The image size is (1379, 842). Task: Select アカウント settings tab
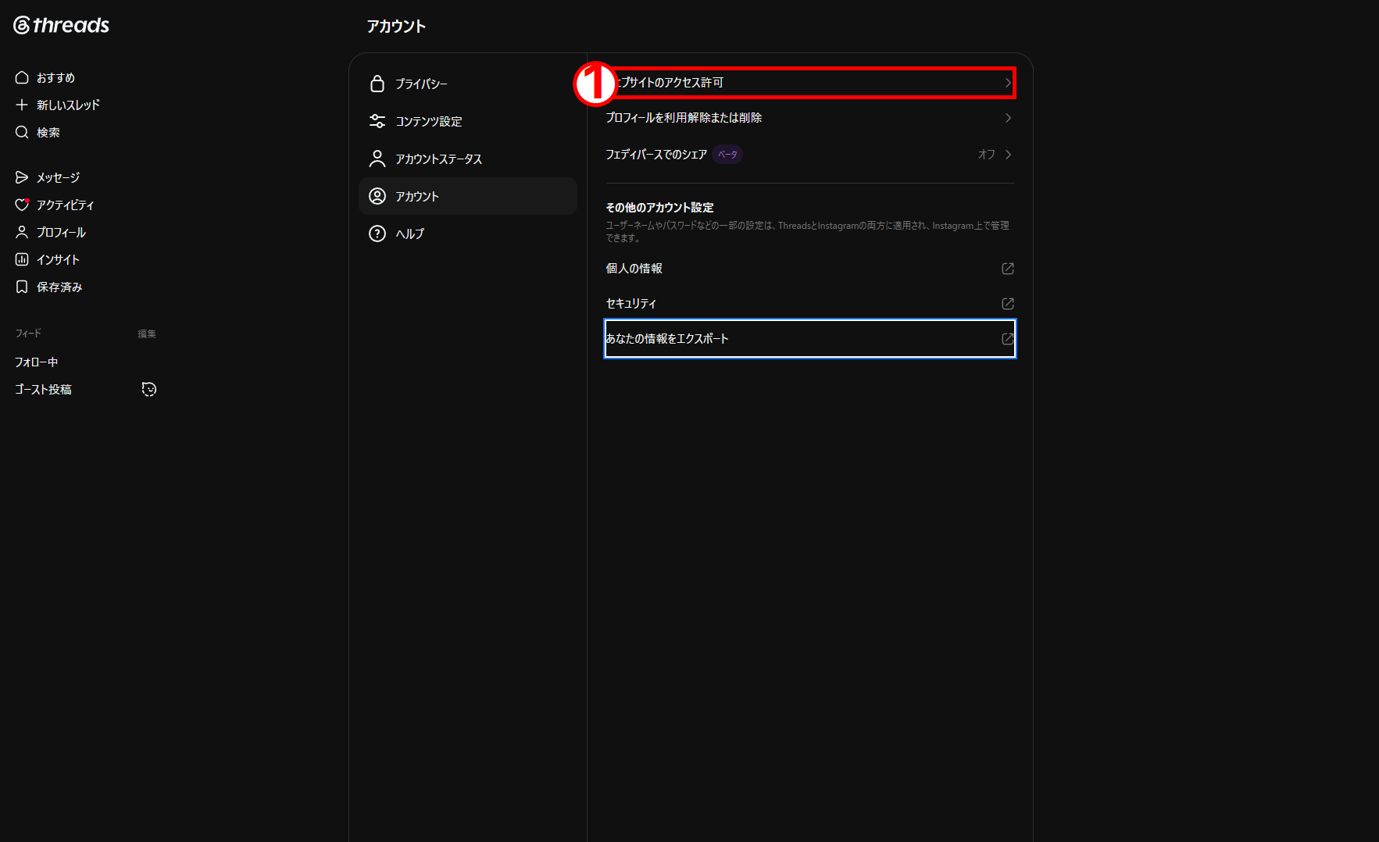click(468, 196)
